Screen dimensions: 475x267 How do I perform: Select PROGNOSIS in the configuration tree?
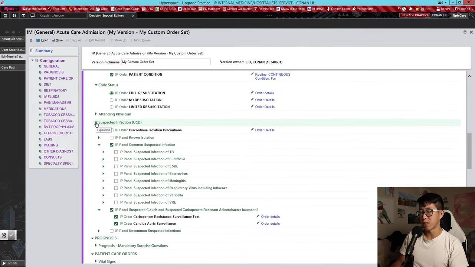pos(53,72)
